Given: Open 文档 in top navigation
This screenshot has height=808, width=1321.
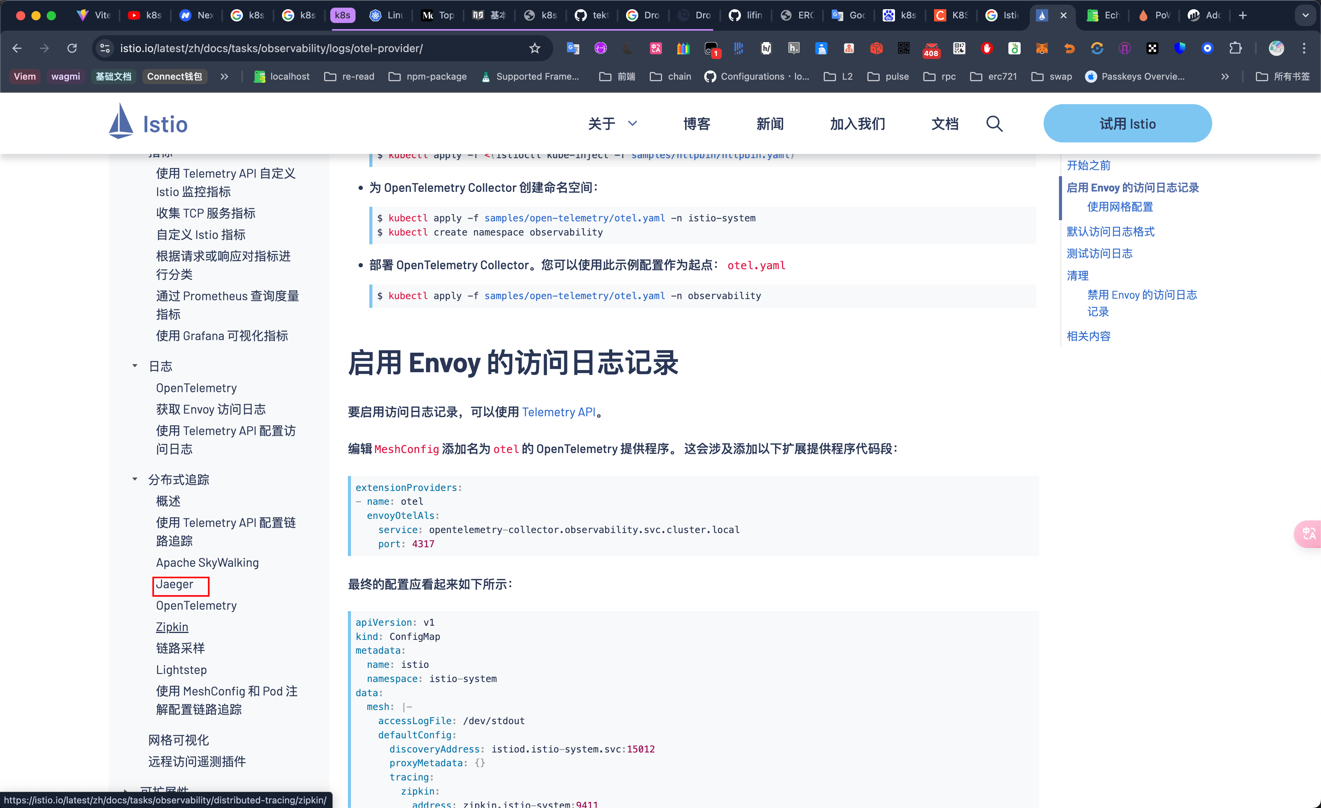Looking at the screenshot, I should tap(945, 124).
